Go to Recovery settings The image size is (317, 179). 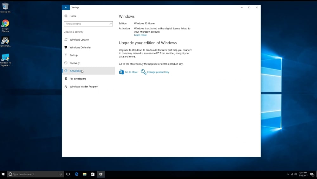click(74, 63)
